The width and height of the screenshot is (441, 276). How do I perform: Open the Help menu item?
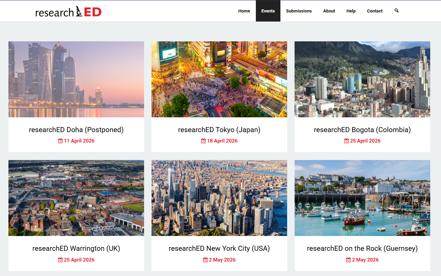click(x=351, y=11)
